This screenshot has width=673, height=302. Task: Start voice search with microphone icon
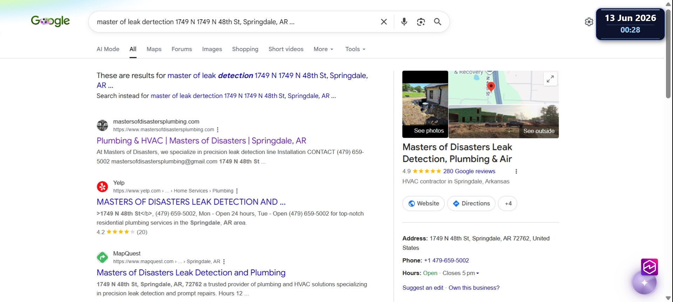coord(404,22)
